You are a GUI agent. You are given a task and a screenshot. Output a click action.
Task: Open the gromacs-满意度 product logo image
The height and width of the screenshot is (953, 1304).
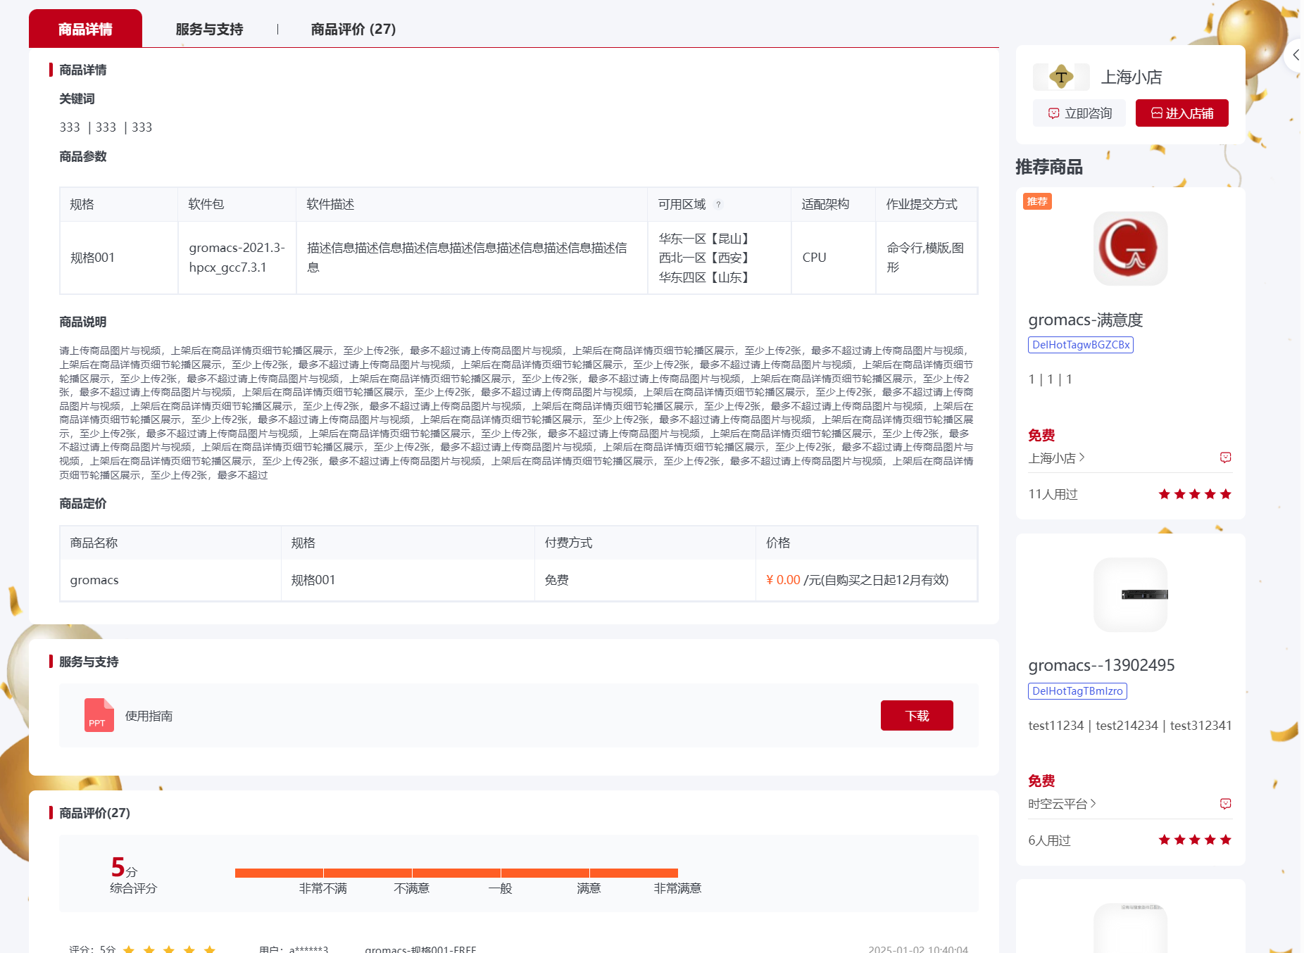point(1130,248)
